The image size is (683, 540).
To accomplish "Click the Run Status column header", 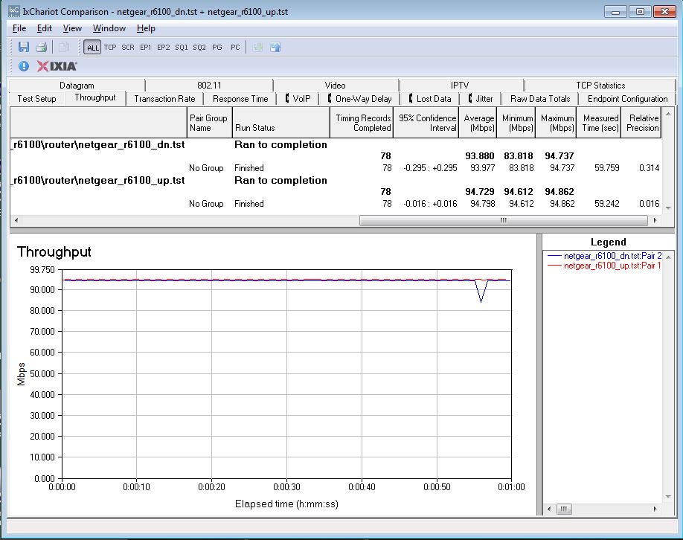I will [x=281, y=123].
